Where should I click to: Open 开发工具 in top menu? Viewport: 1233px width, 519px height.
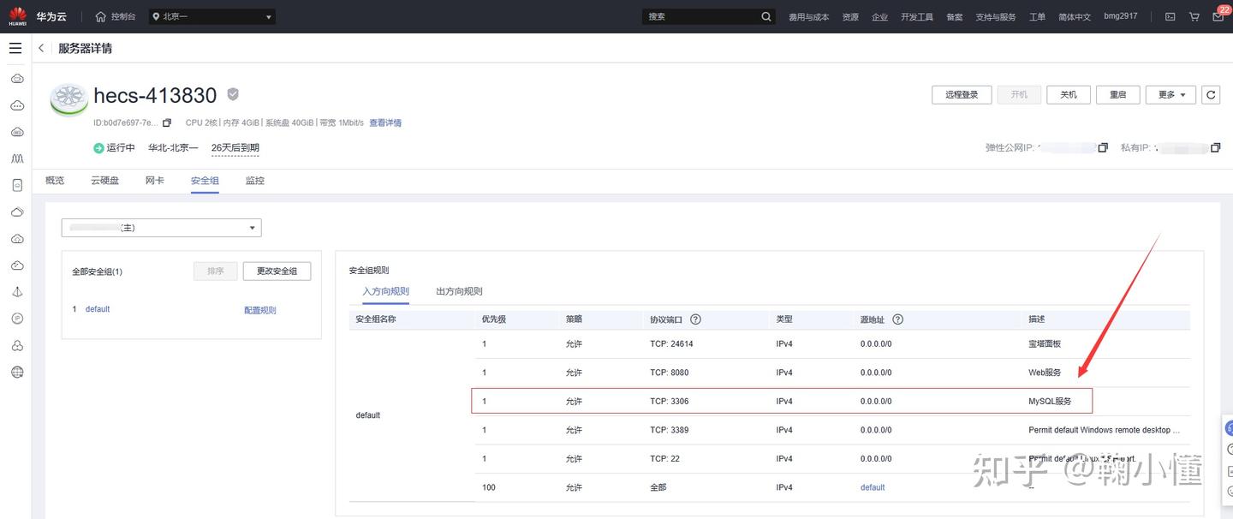pos(917,17)
